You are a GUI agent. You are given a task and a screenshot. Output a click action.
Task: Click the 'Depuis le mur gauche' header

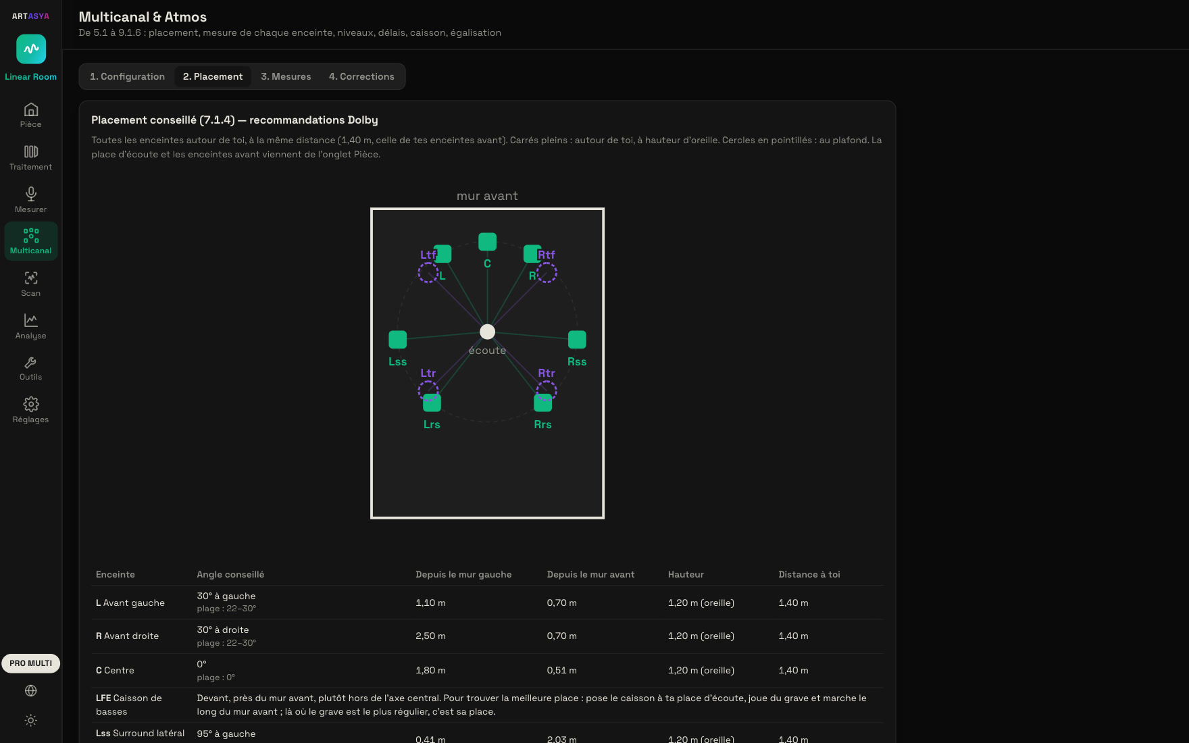coord(463,574)
